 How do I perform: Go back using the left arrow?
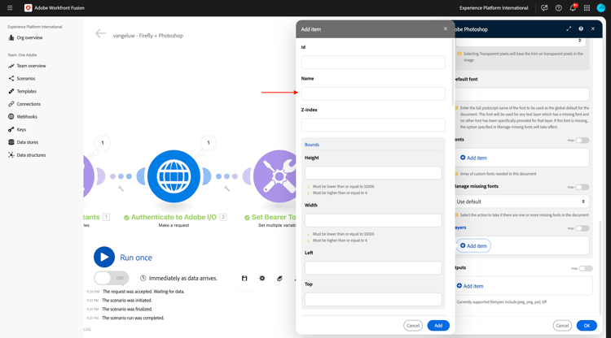coord(100,34)
